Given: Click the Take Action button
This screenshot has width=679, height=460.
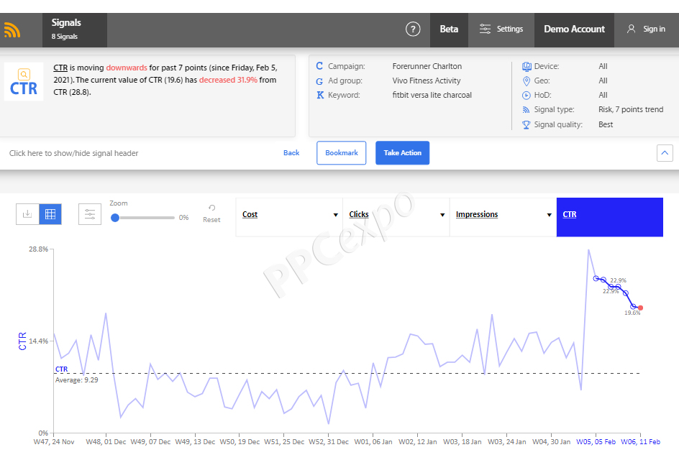Looking at the screenshot, I should pos(402,153).
